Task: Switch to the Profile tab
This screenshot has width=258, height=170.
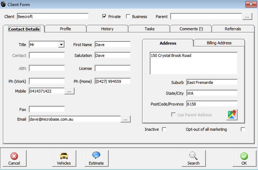Action: coord(65,29)
